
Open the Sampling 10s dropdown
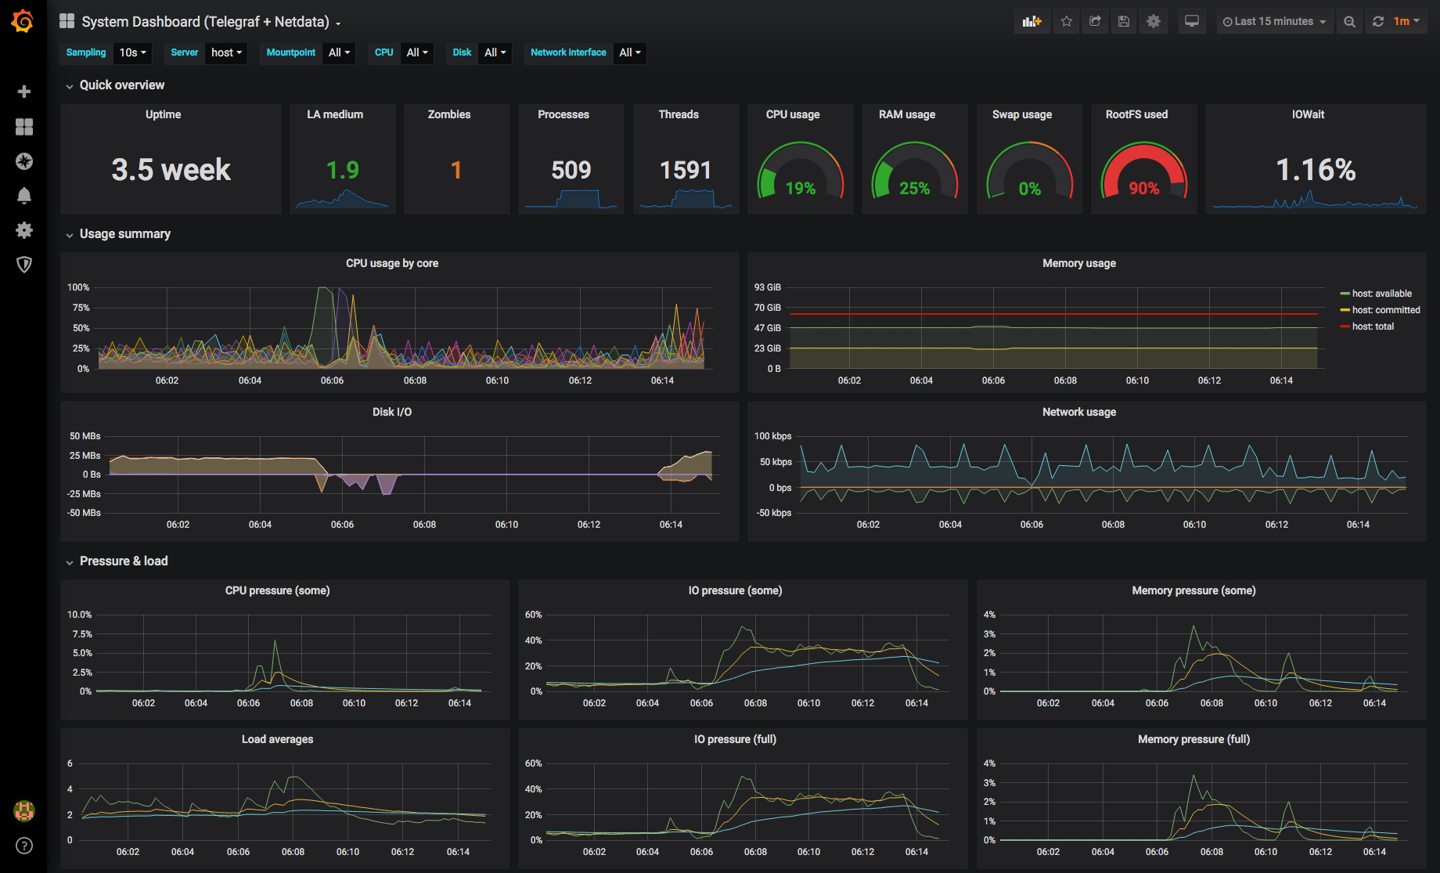tap(133, 52)
